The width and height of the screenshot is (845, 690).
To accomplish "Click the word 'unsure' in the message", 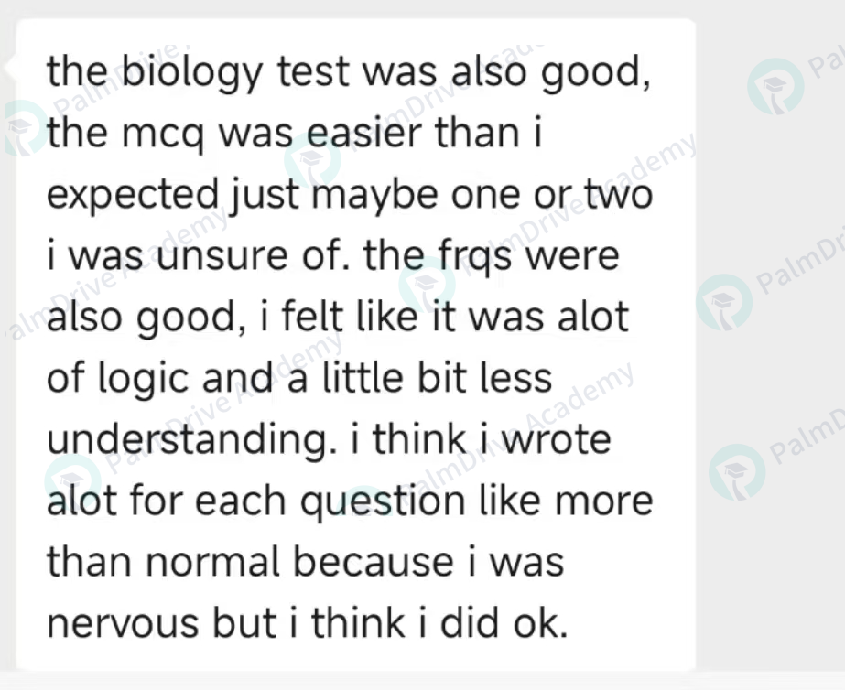I will pos(222,257).
